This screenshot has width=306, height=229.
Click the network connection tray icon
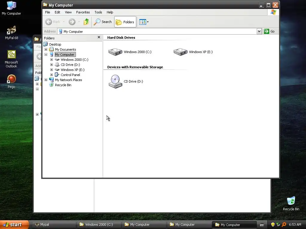click(278, 225)
